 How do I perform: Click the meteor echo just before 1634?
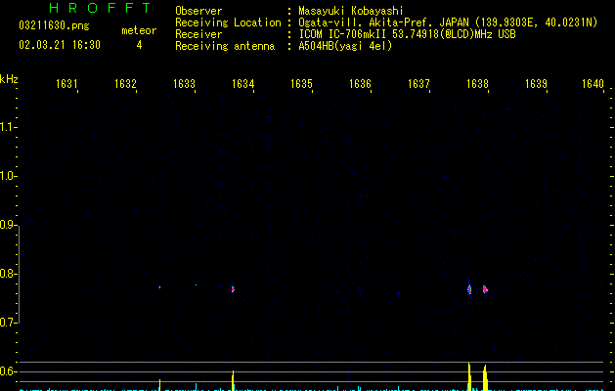(x=233, y=289)
